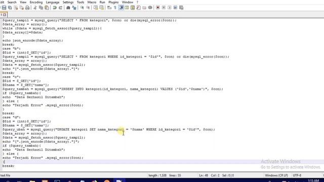Start recording with the Record Macro icon
The width and height of the screenshot is (324, 182).
click(157, 8)
